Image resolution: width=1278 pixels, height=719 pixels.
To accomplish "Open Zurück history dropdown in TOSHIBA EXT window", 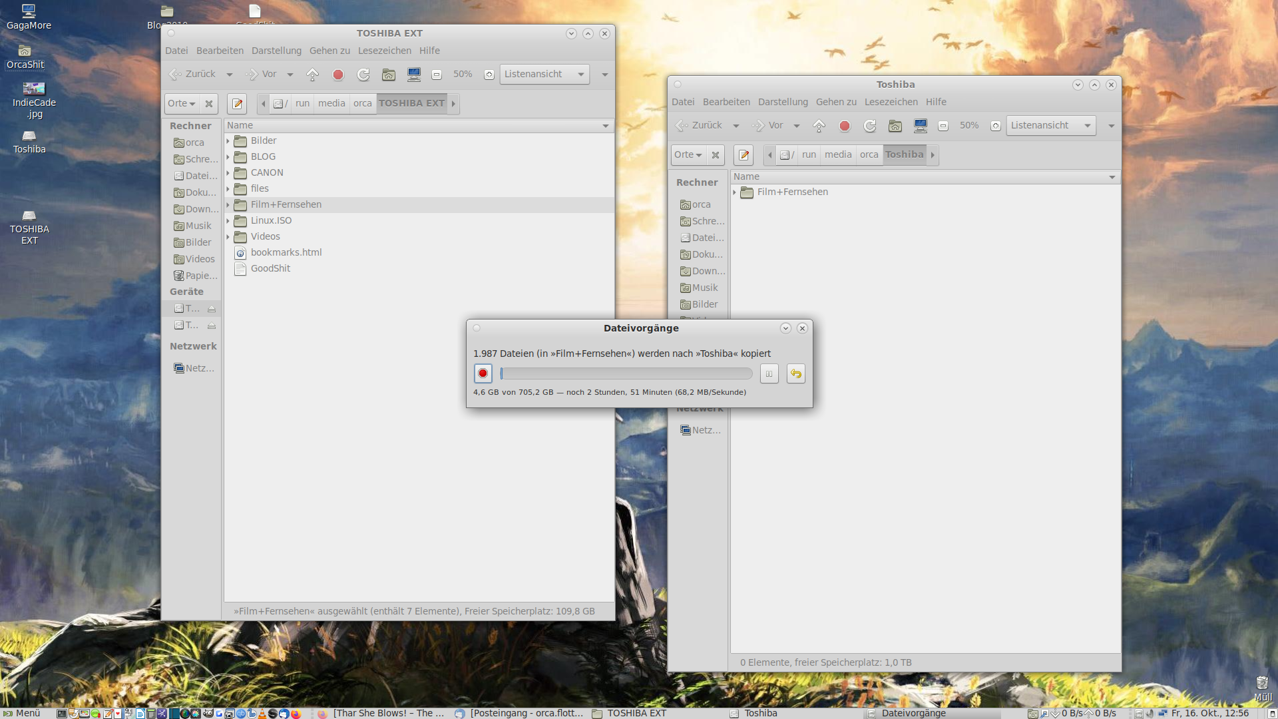I will tap(230, 75).
